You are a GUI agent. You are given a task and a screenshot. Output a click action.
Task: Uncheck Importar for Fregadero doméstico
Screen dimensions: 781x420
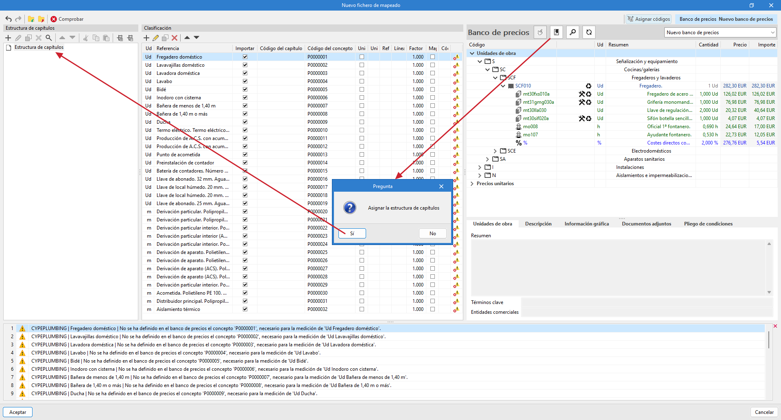[245, 57]
